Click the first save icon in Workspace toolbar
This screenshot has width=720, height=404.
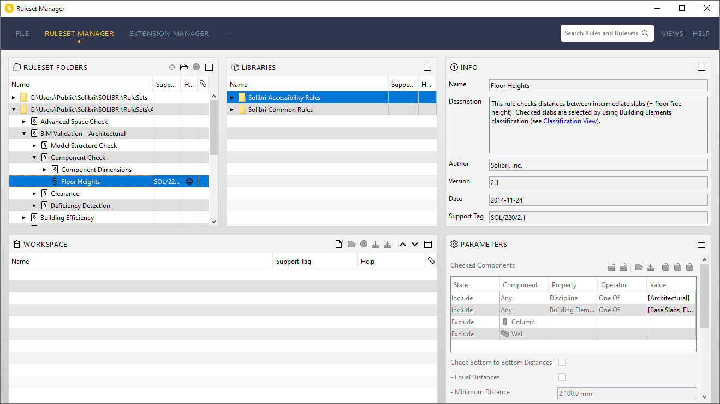click(376, 244)
